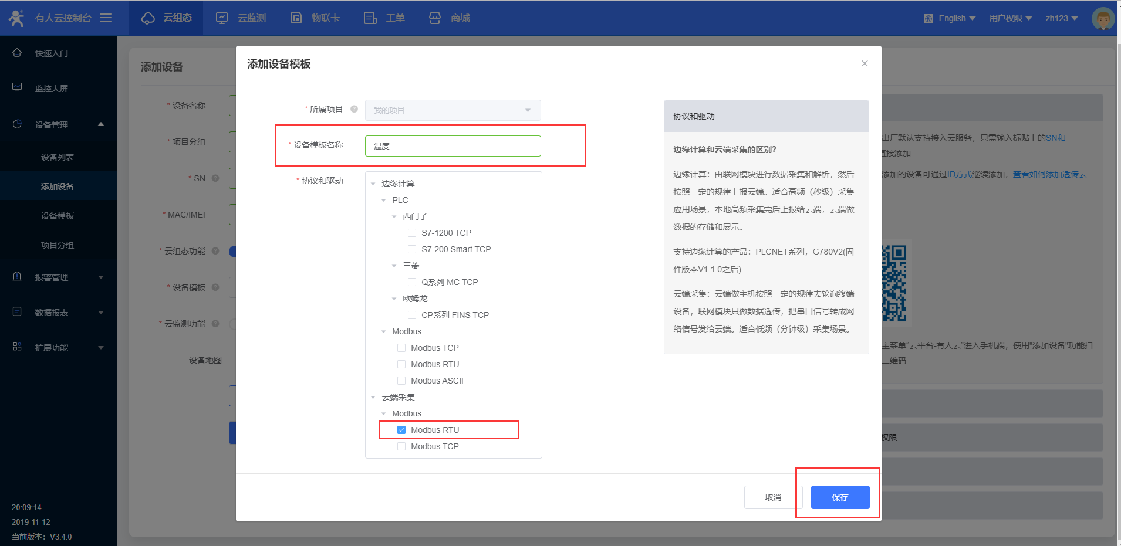Click the 取消 cancel button

(x=773, y=497)
